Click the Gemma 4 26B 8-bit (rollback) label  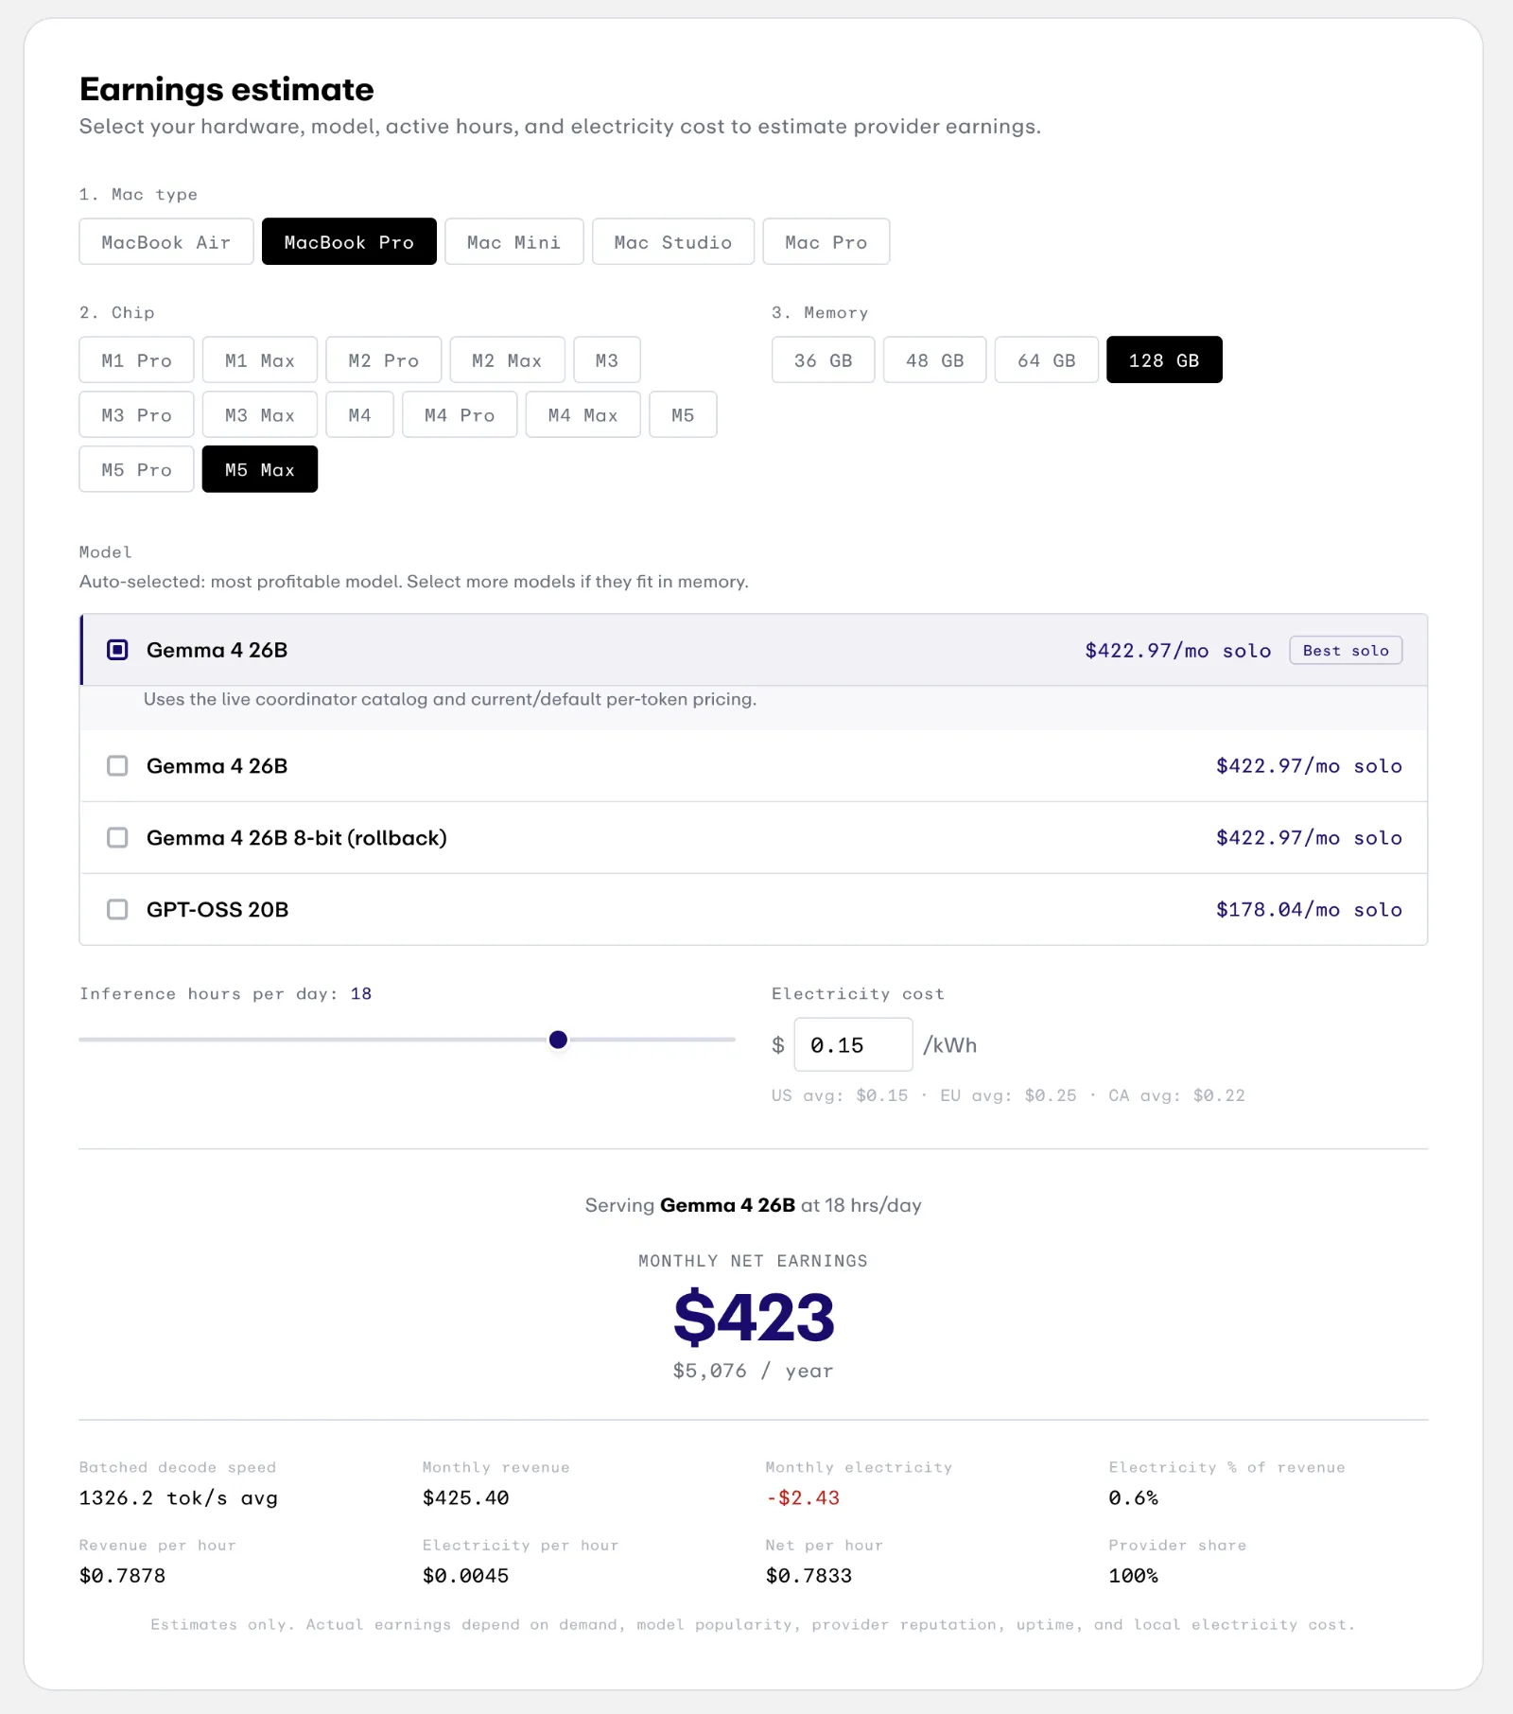pyautogui.click(x=297, y=838)
